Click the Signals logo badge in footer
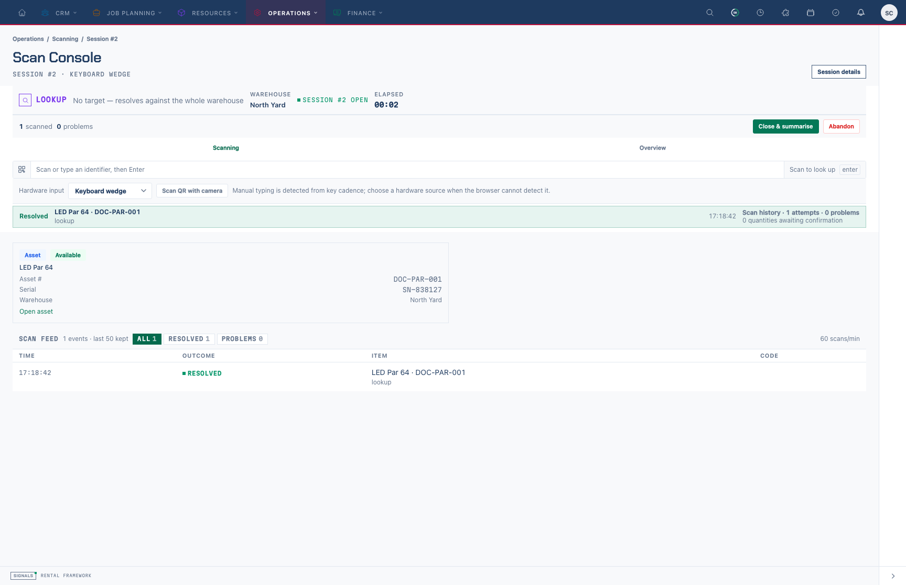Image resolution: width=906 pixels, height=585 pixels. [x=23, y=576]
